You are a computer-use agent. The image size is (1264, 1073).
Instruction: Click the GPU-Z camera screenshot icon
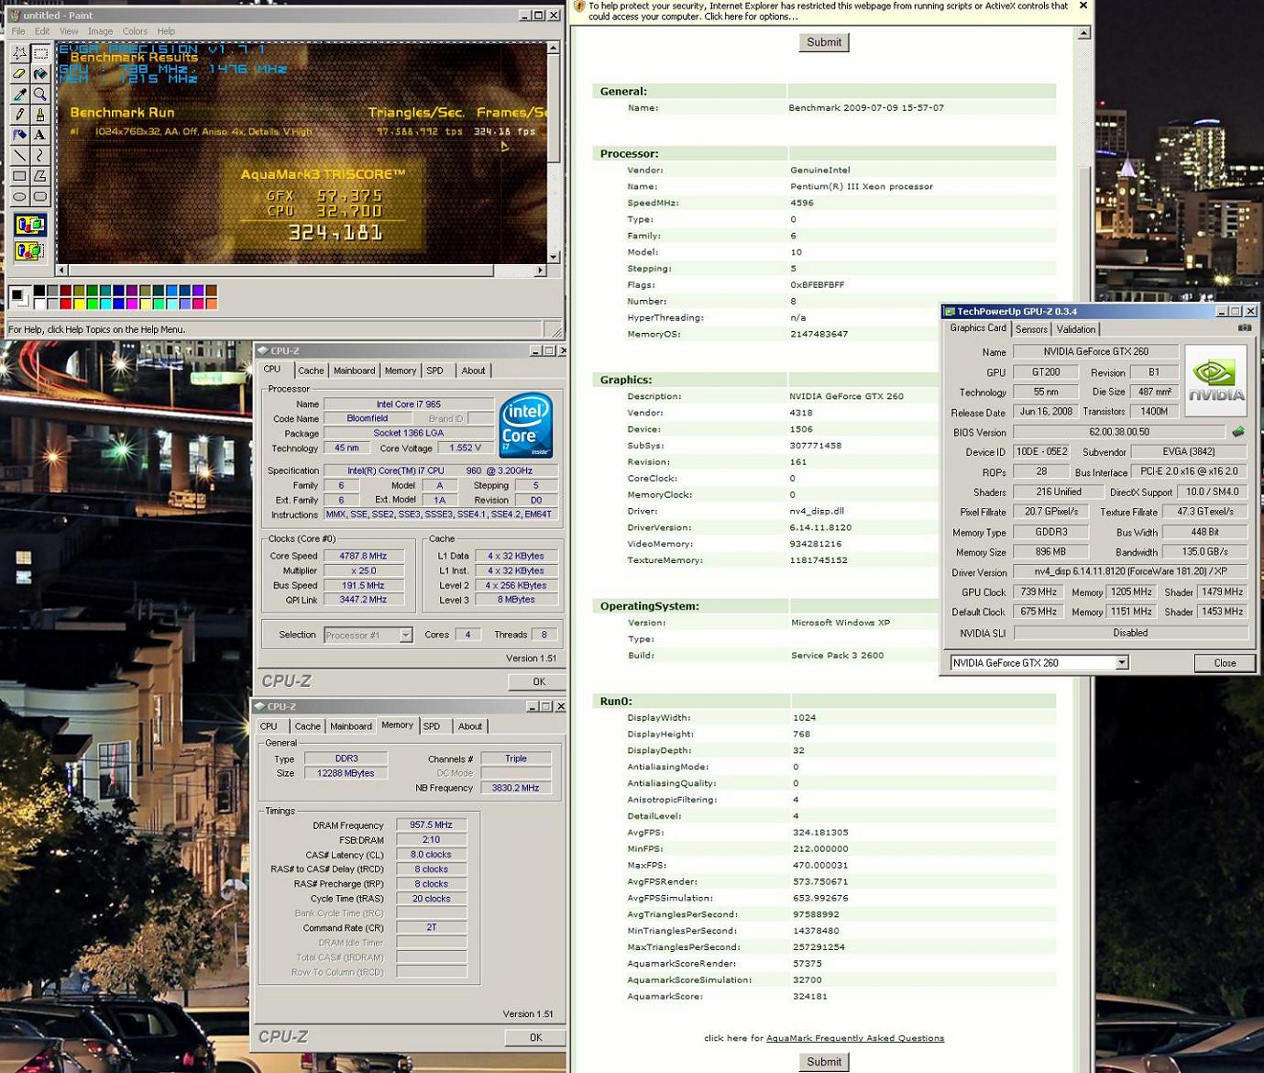click(1244, 327)
